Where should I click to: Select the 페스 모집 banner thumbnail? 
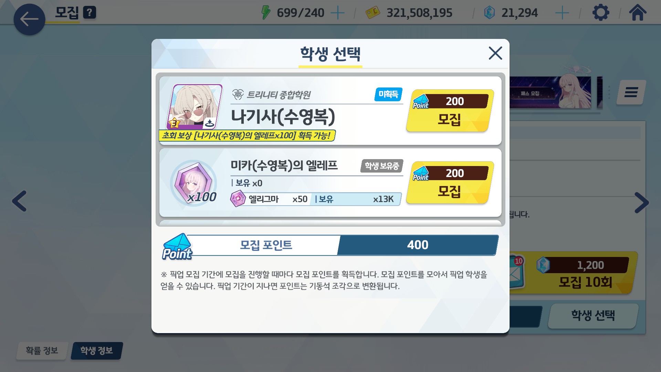(550, 93)
